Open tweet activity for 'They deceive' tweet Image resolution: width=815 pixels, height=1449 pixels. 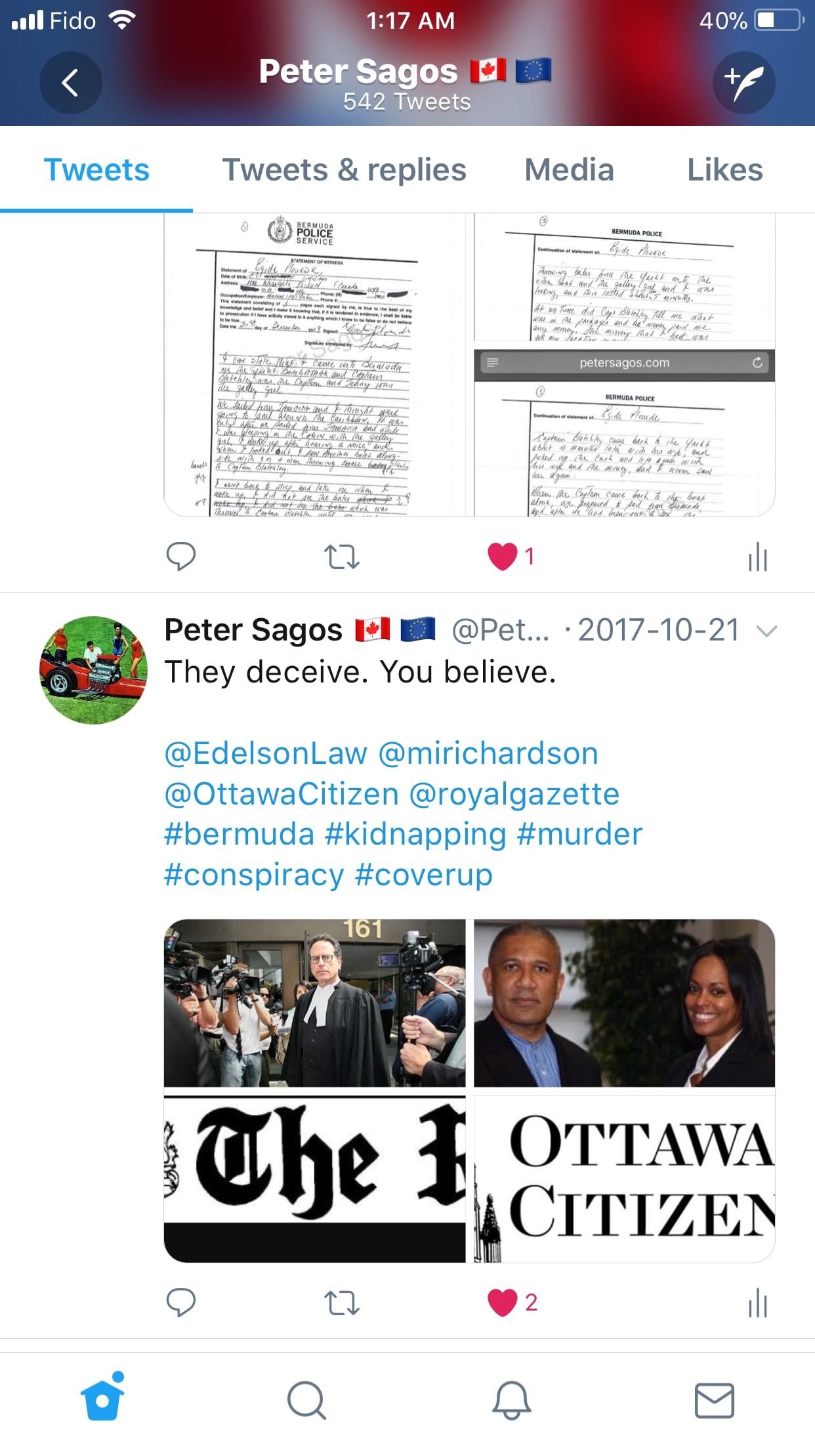(x=758, y=1302)
